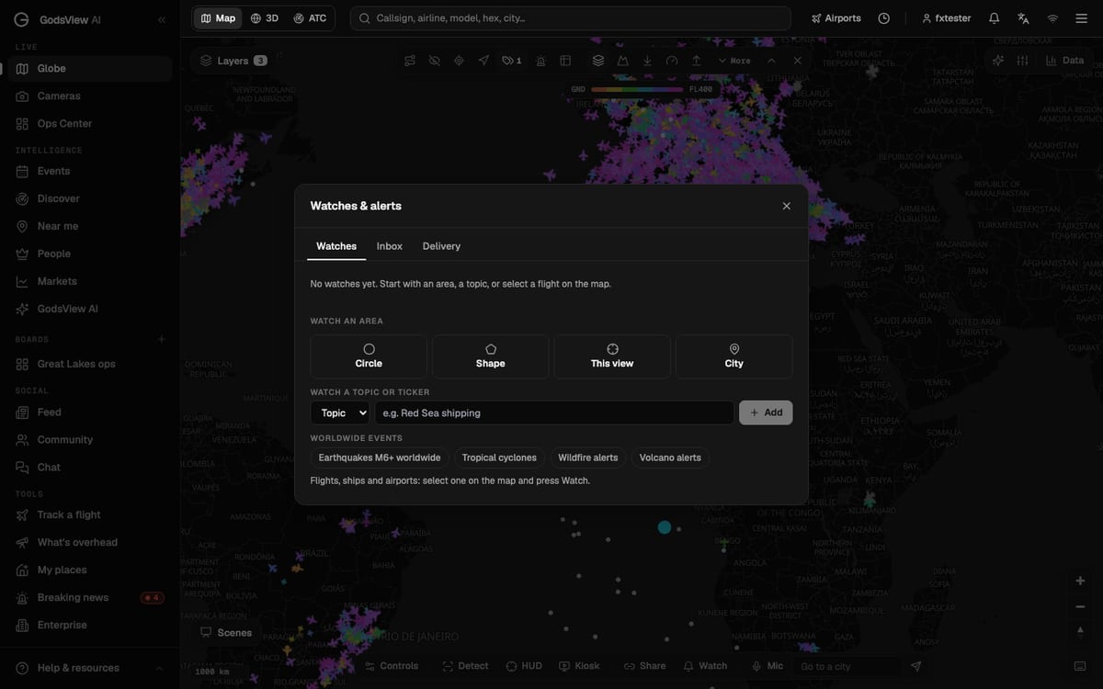Switch to the ATC view
The image size is (1103, 689).
point(310,18)
